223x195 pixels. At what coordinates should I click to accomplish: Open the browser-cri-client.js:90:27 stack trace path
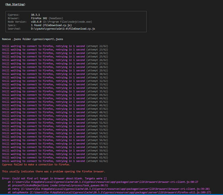coord(105,182)
